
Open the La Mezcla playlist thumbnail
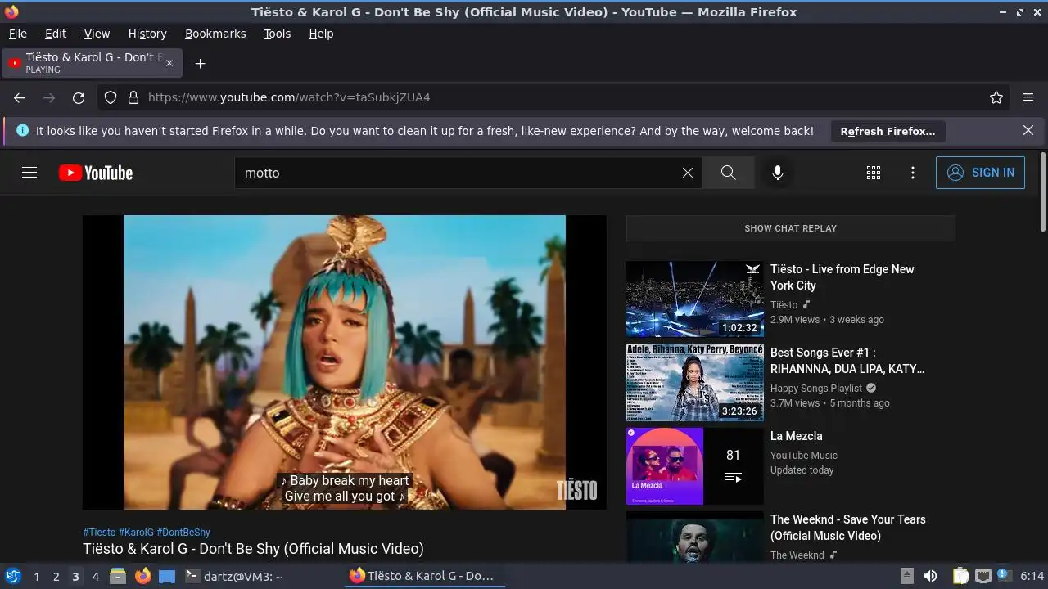(694, 465)
